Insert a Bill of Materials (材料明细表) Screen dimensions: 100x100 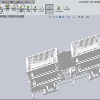click(x=28, y=9)
